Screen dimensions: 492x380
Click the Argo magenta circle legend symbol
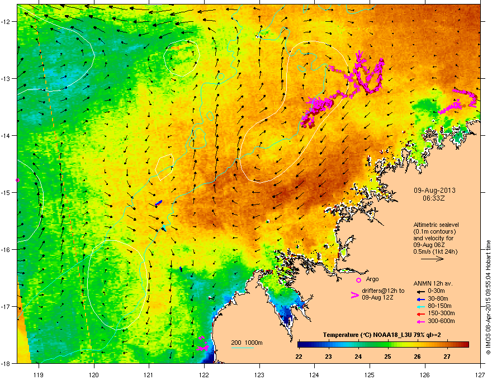click(x=358, y=280)
